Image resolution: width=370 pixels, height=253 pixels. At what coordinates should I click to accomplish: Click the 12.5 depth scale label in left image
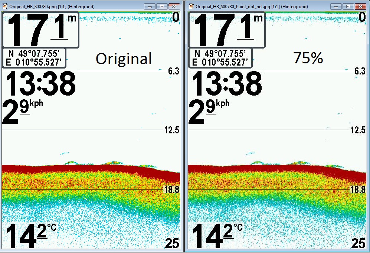pyautogui.click(x=171, y=130)
